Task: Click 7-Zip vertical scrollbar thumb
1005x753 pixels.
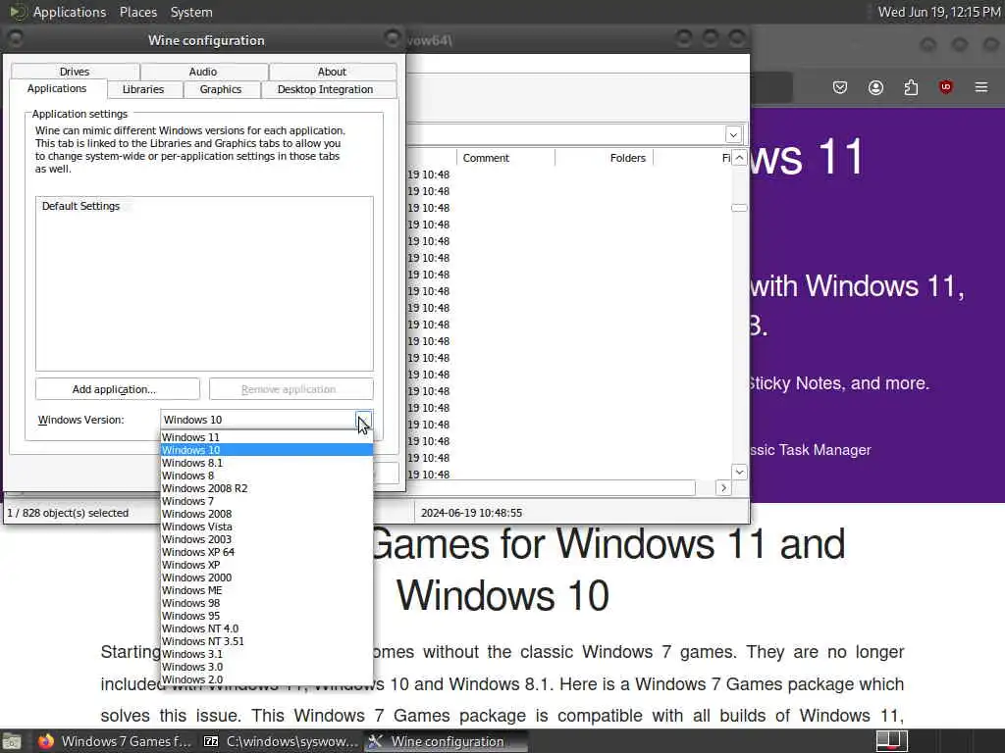Action: tap(739, 208)
